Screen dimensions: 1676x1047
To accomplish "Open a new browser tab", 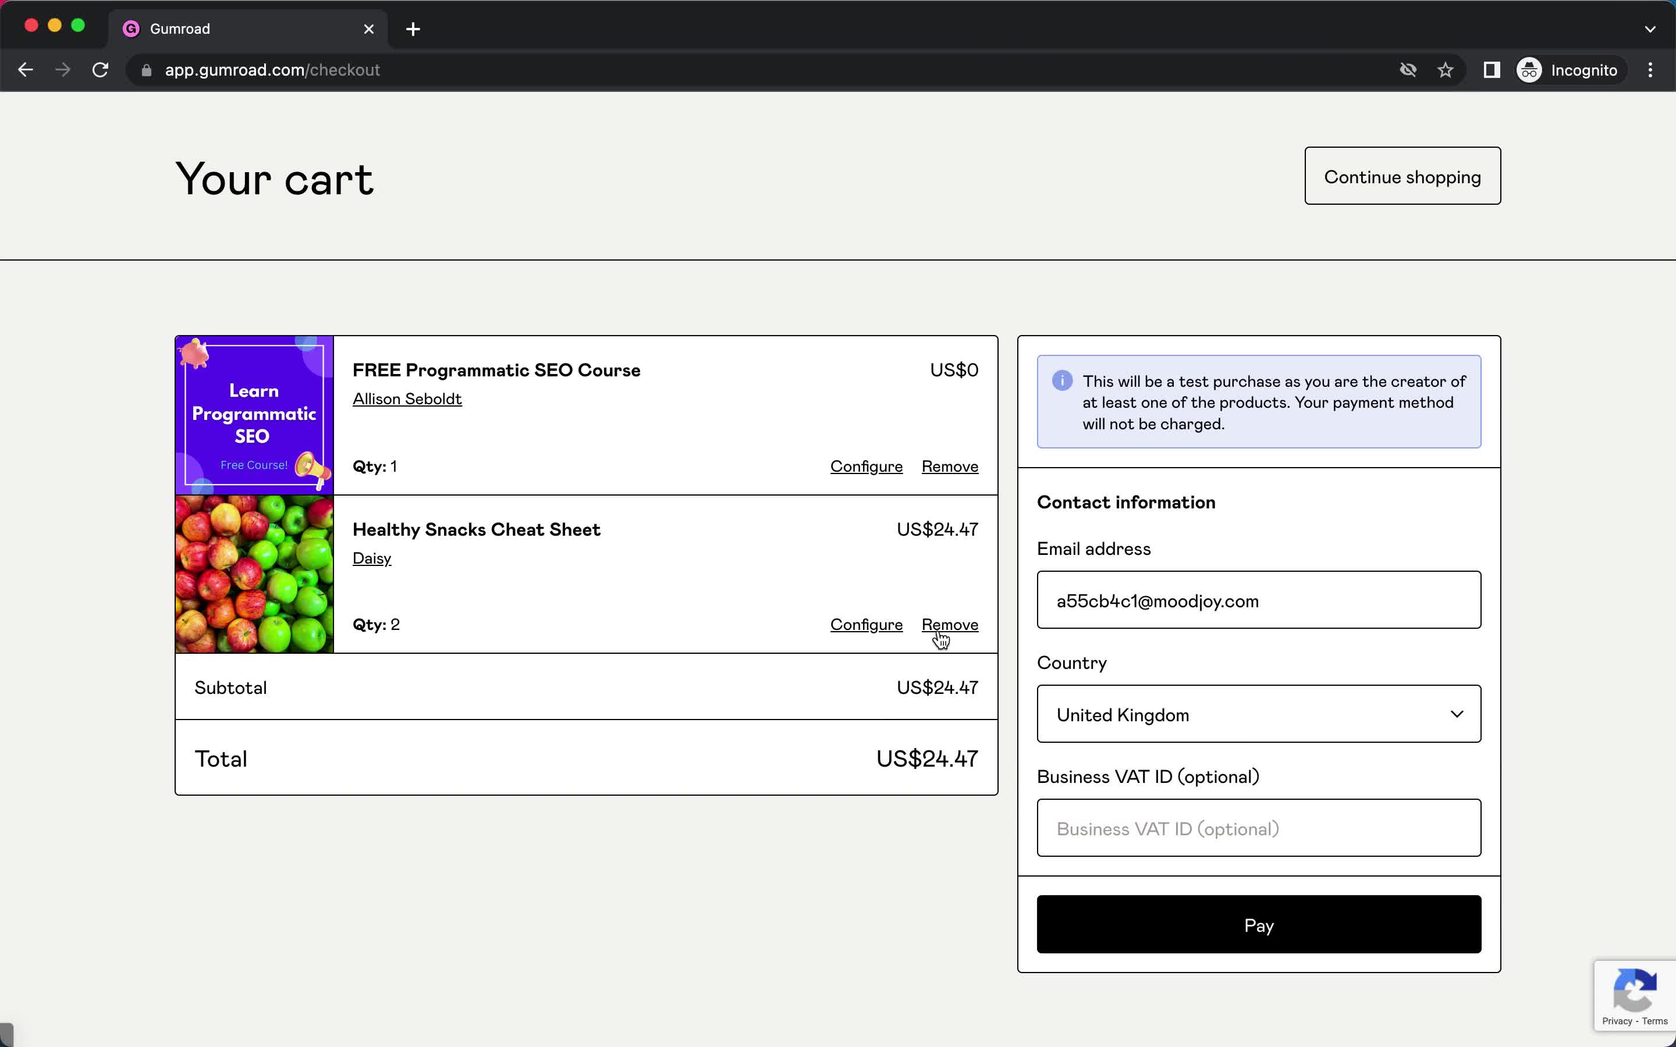I will (413, 29).
